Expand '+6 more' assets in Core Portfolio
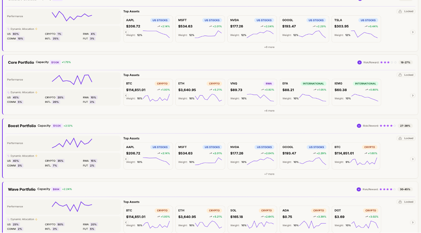 click(x=269, y=111)
